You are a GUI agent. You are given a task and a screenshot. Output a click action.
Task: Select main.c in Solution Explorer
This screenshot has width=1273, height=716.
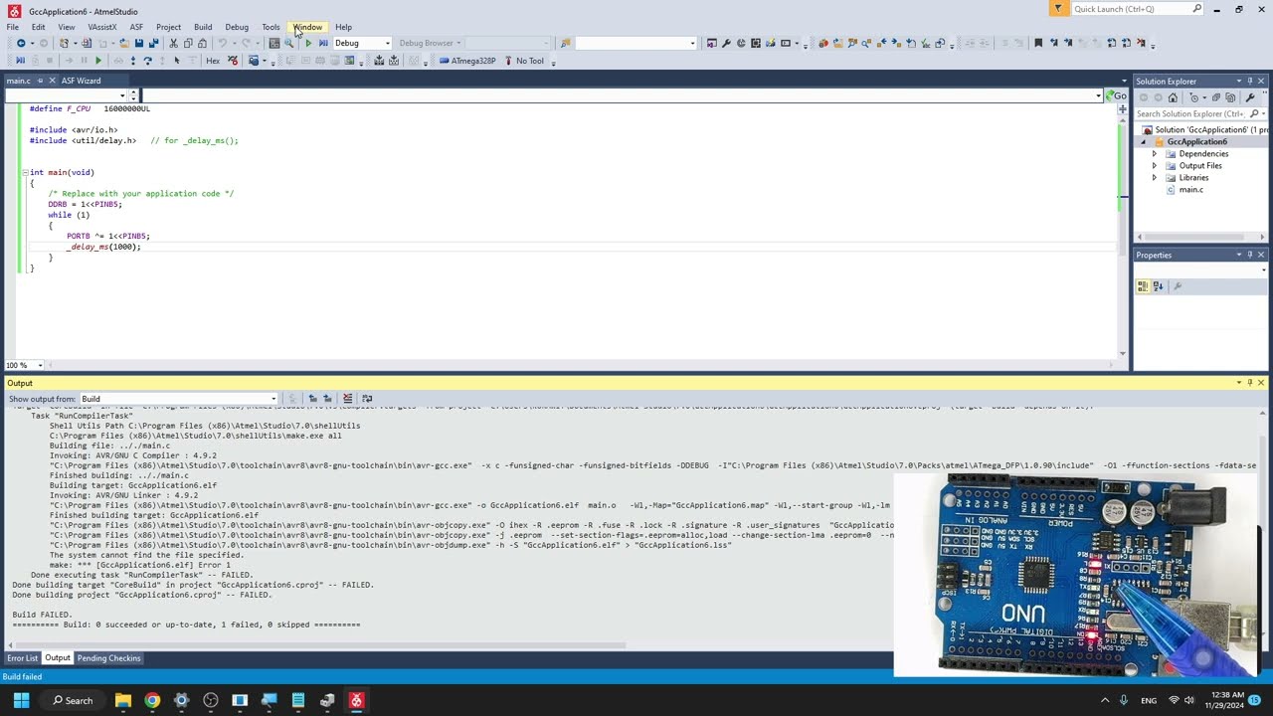click(1190, 190)
